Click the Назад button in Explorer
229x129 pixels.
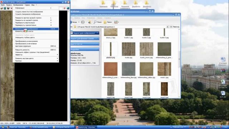(74, 22)
